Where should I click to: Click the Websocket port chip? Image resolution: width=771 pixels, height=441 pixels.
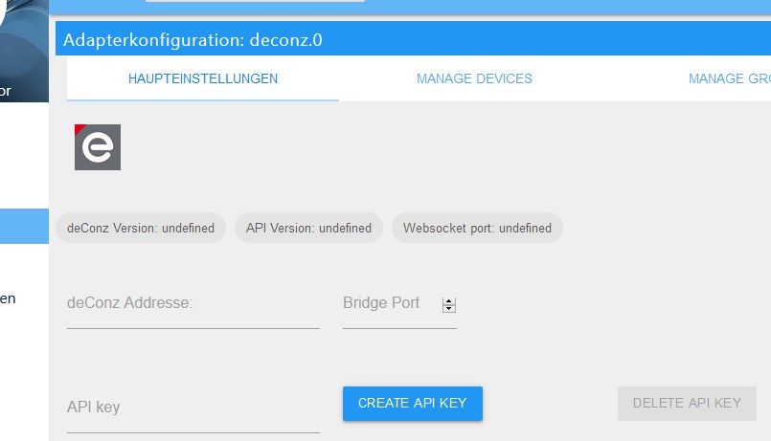pyautogui.click(x=477, y=228)
